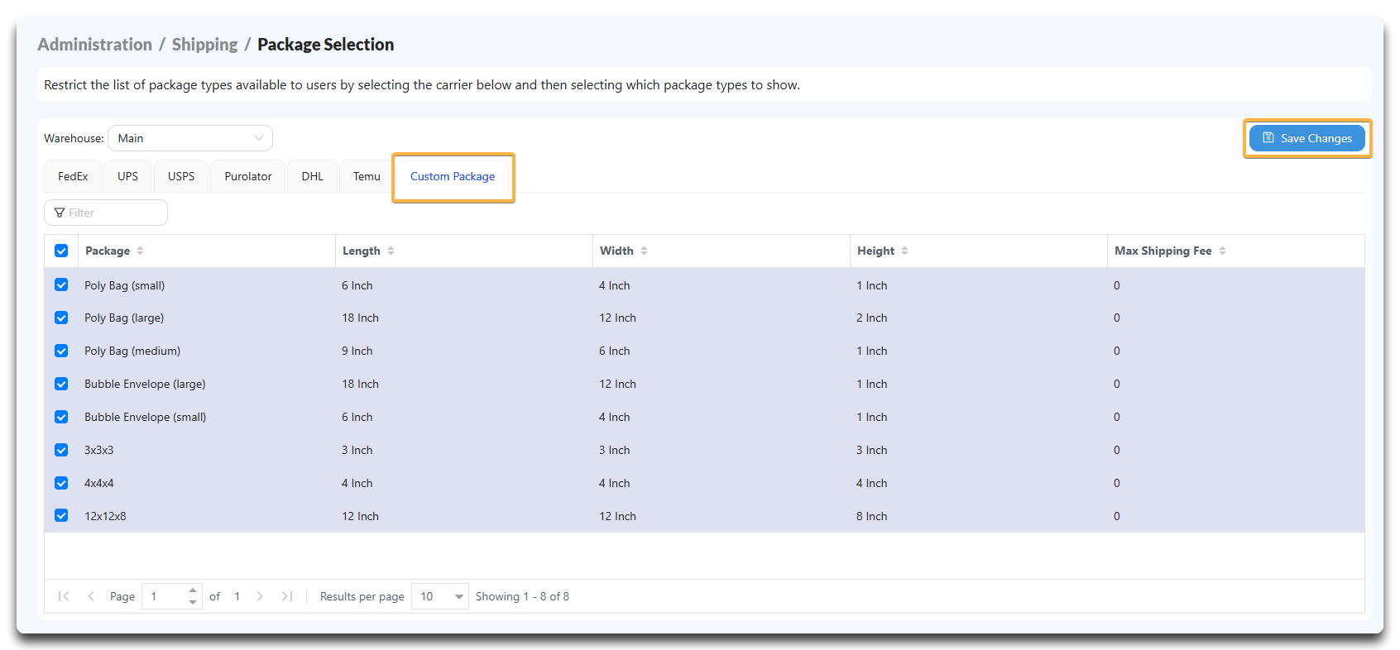
Task: Click into the Filter input field
Action: point(106,213)
